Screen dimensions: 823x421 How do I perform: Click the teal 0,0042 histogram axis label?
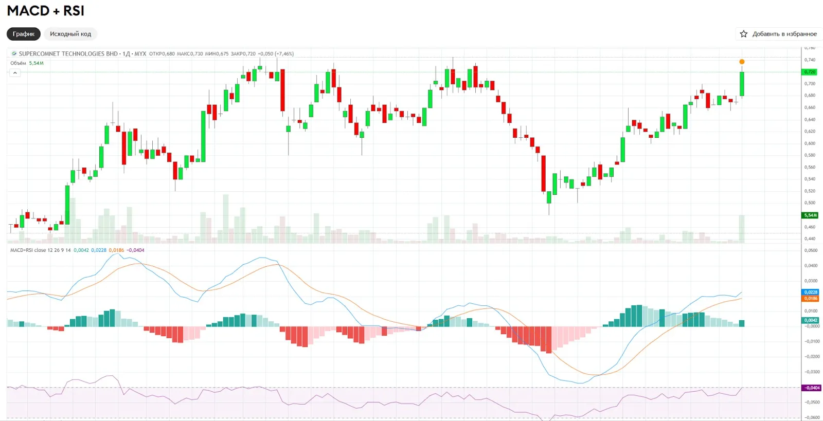[x=811, y=320]
